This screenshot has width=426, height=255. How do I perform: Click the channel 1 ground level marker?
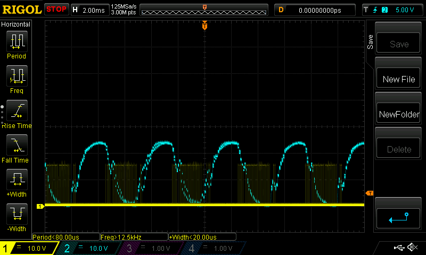(x=40, y=207)
